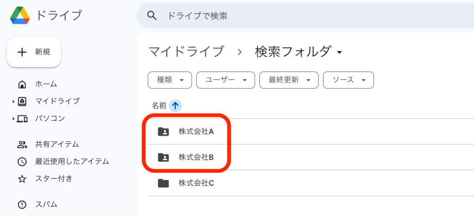The width and height of the screenshot is (474, 216).
Task: Click the shared folder icon for 株式会社B
Action: click(163, 157)
